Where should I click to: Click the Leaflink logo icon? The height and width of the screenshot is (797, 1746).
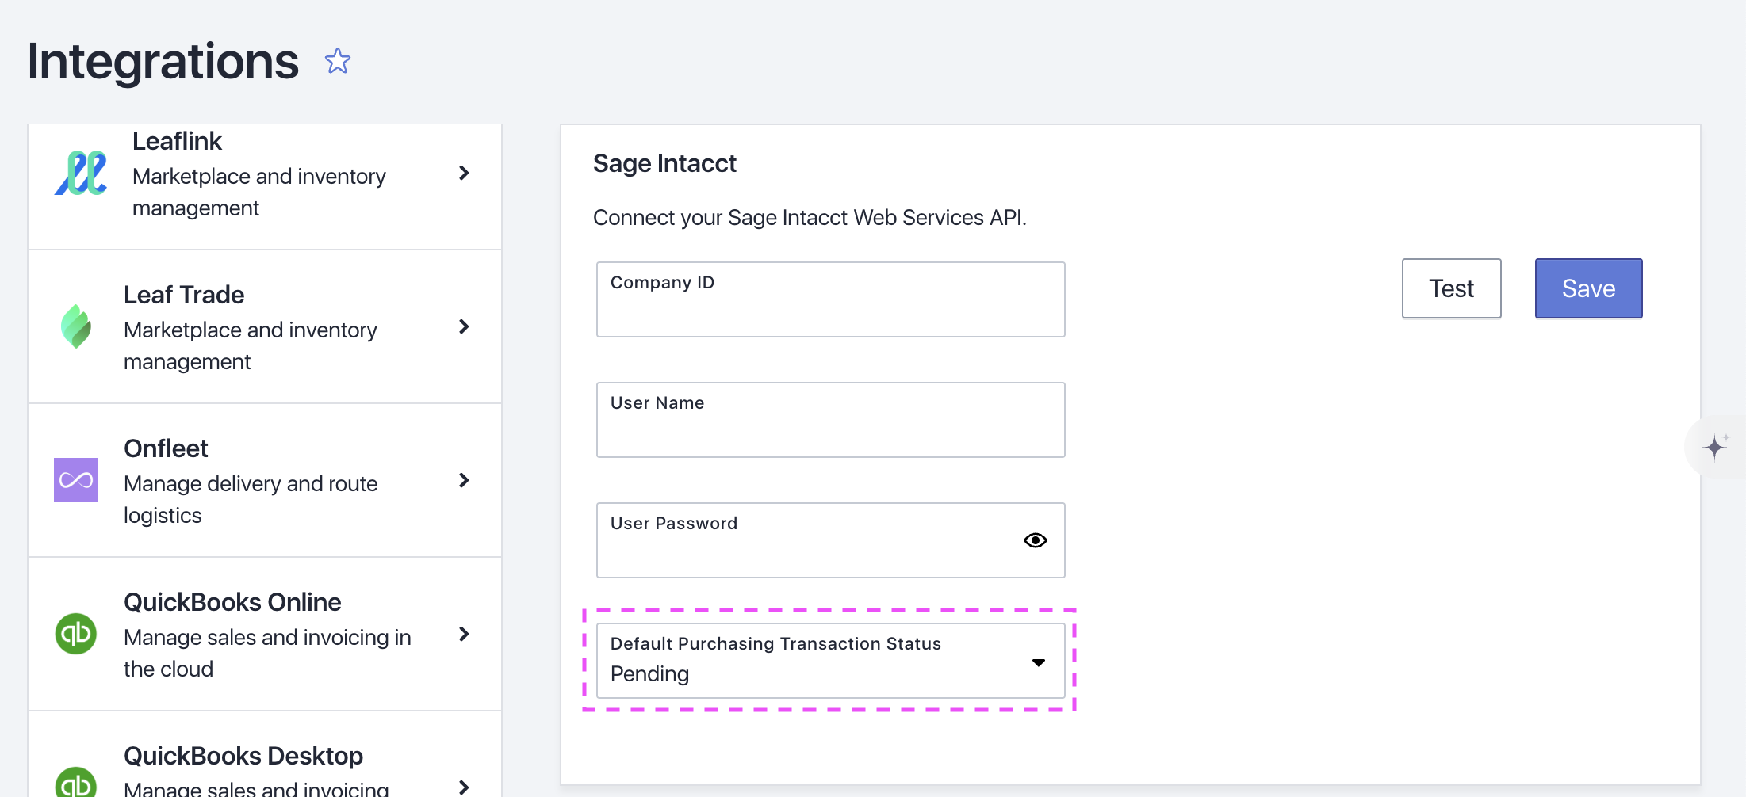(x=81, y=173)
